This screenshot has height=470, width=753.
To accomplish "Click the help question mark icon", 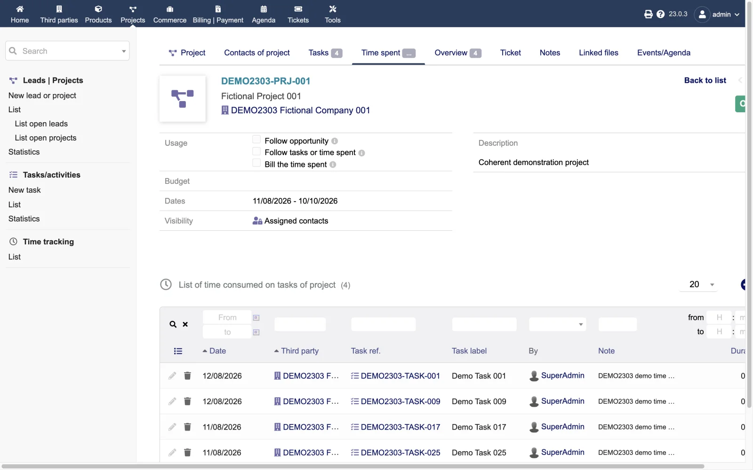I will pos(661,14).
